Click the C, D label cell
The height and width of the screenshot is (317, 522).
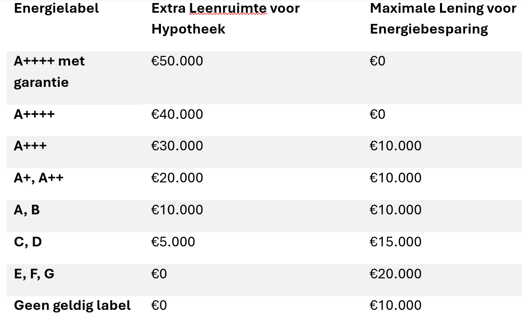pos(28,242)
